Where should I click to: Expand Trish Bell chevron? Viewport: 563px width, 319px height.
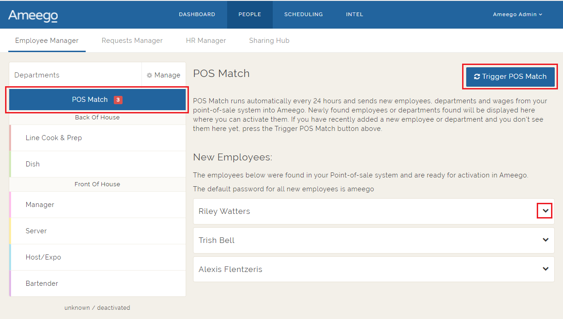(545, 240)
